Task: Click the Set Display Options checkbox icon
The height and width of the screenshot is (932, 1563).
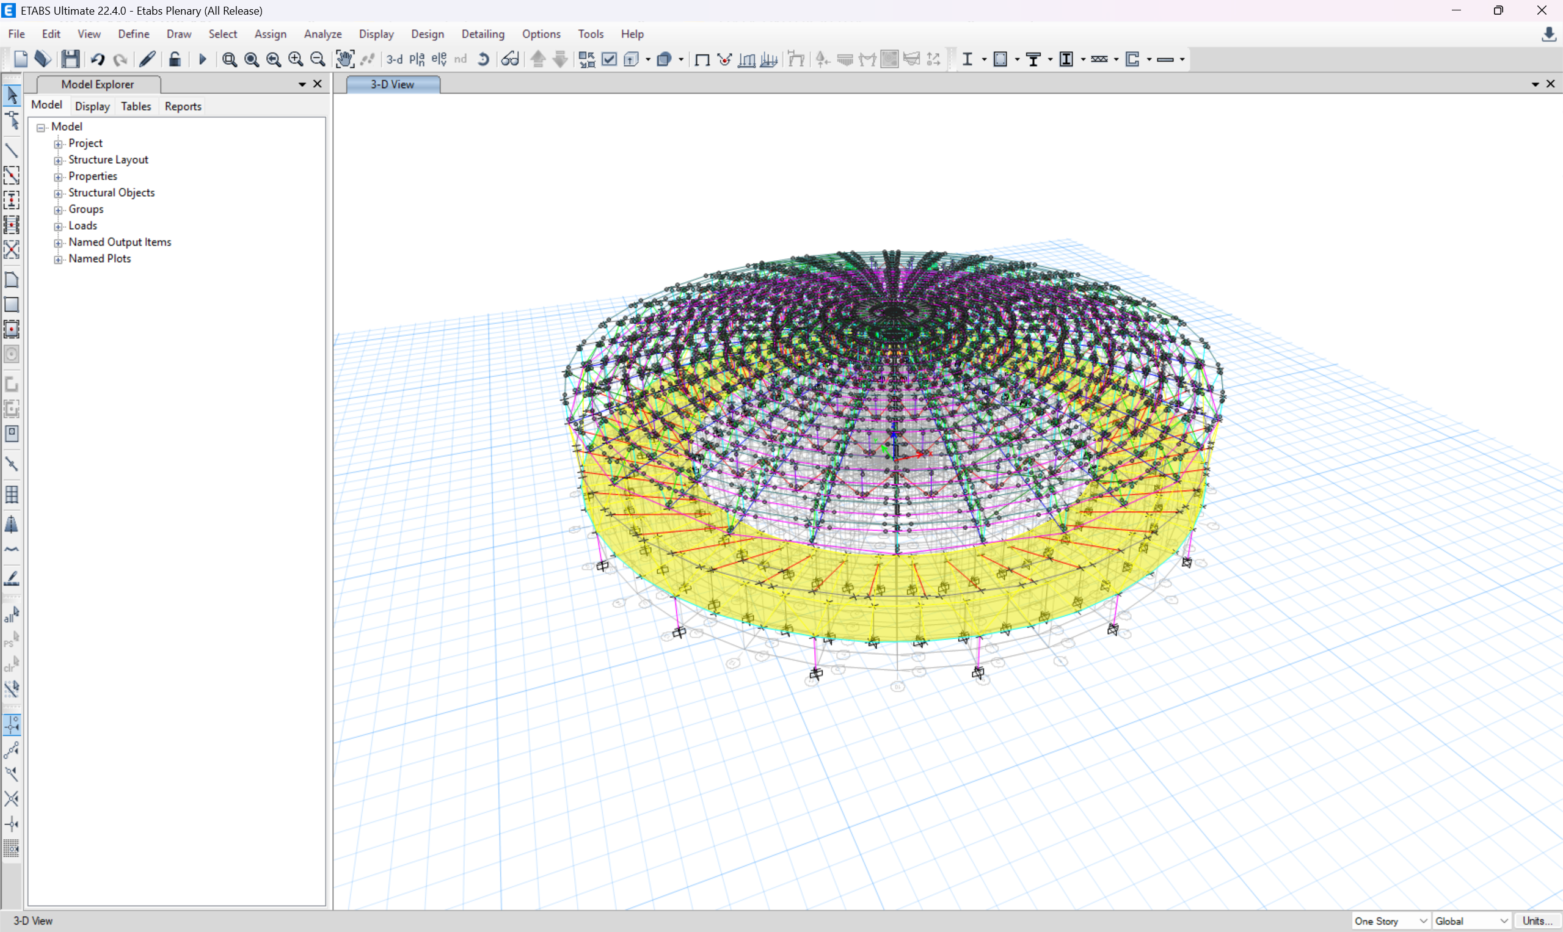Action: [x=609, y=59]
